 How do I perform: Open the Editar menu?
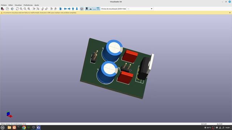(11, 5)
